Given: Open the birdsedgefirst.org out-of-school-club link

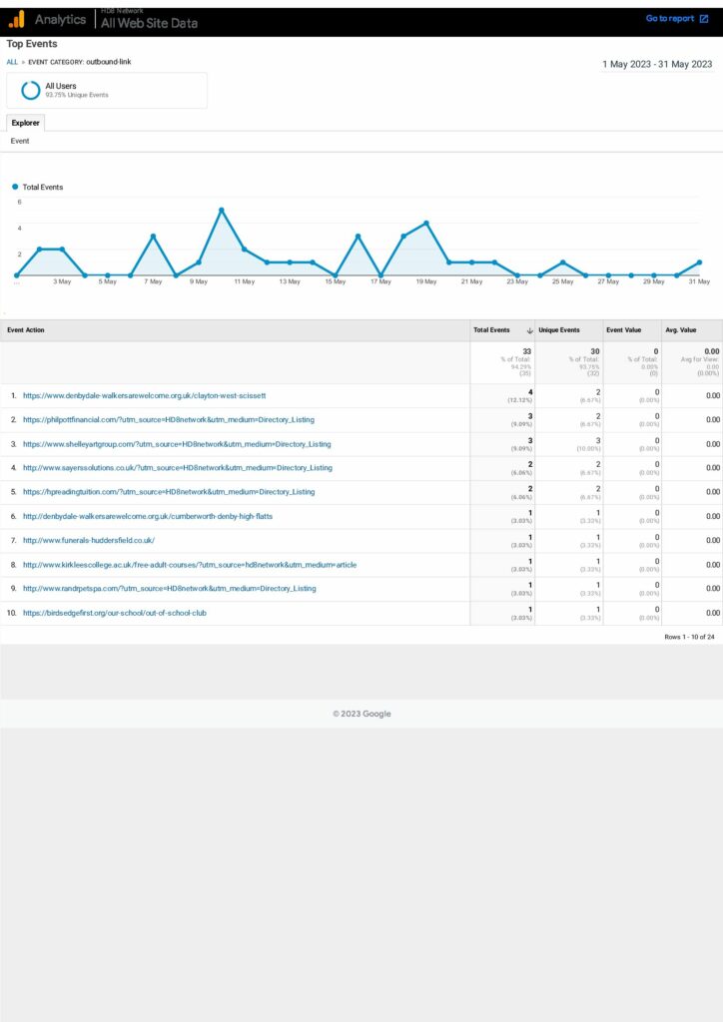Looking at the screenshot, I should tap(115, 612).
